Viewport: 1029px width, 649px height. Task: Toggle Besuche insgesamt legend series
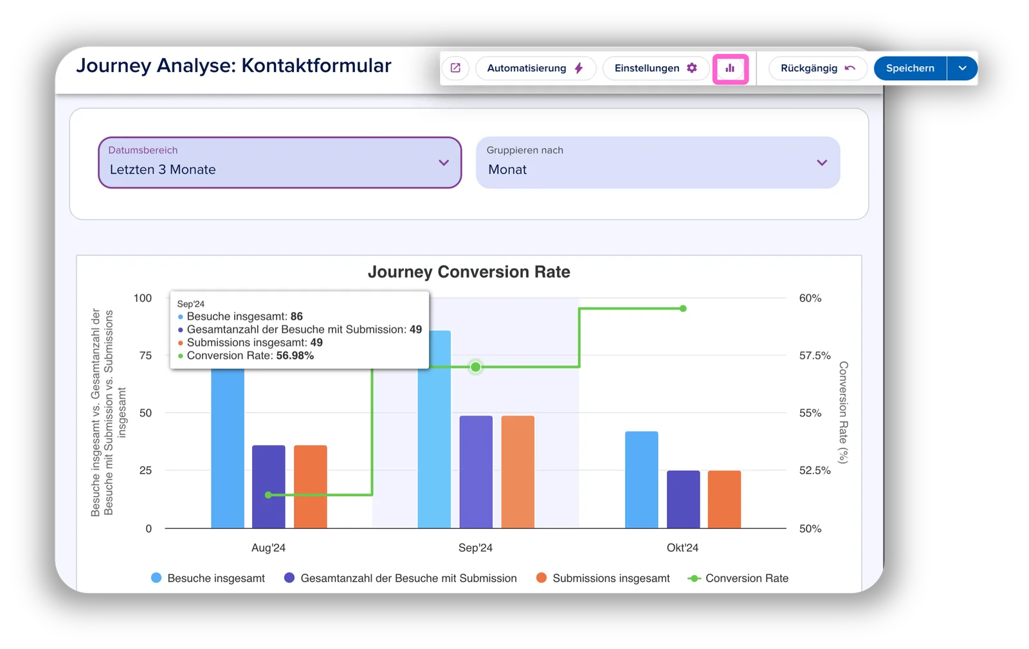(208, 578)
